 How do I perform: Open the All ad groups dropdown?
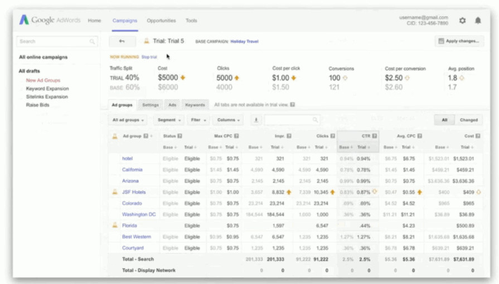click(128, 120)
